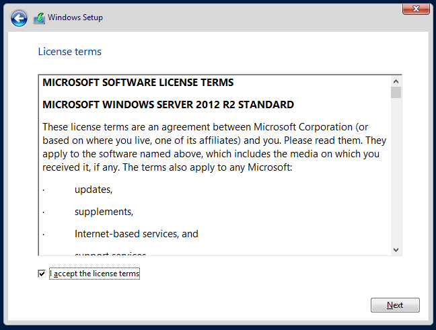Click the scrollbar track below the thumb
This screenshot has width=436, height=330.
[x=396, y=171]
